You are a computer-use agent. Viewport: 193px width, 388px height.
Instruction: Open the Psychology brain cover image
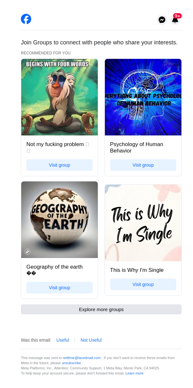click(x=143, y=97)
